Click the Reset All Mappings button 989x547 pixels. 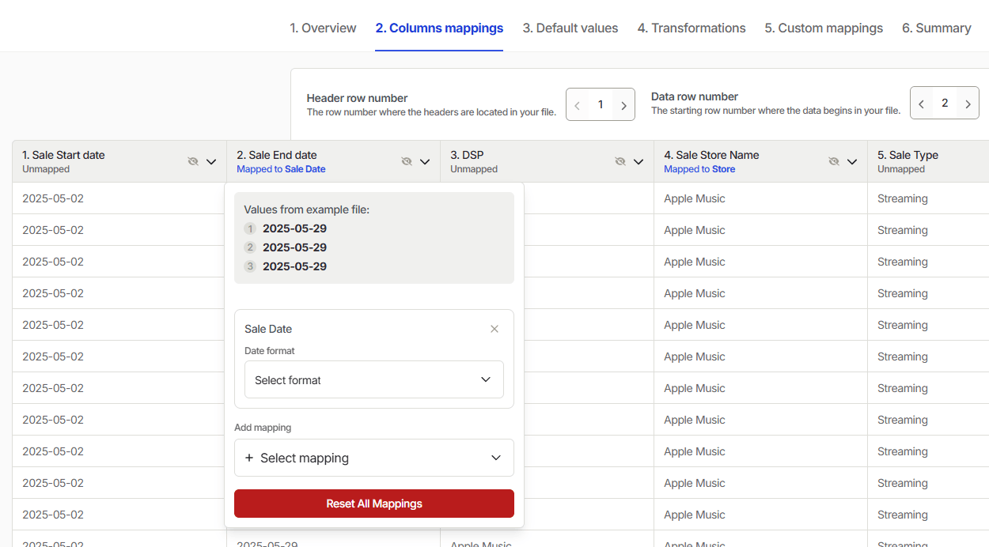point(374,504)
